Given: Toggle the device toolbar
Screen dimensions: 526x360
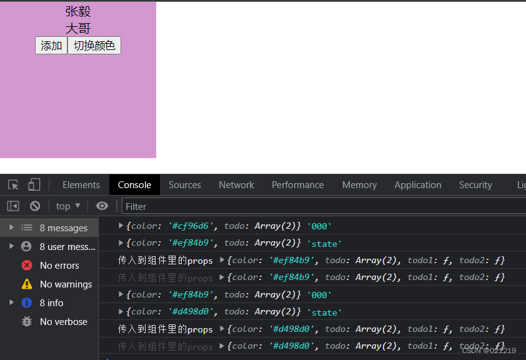Looking at the screenshot, I should click(34, 185).
